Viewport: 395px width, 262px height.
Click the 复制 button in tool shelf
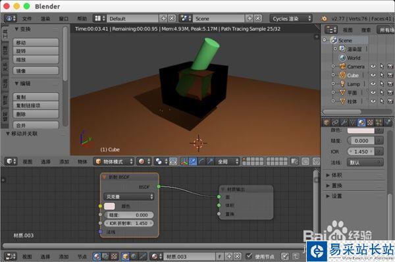pos(36,97)
